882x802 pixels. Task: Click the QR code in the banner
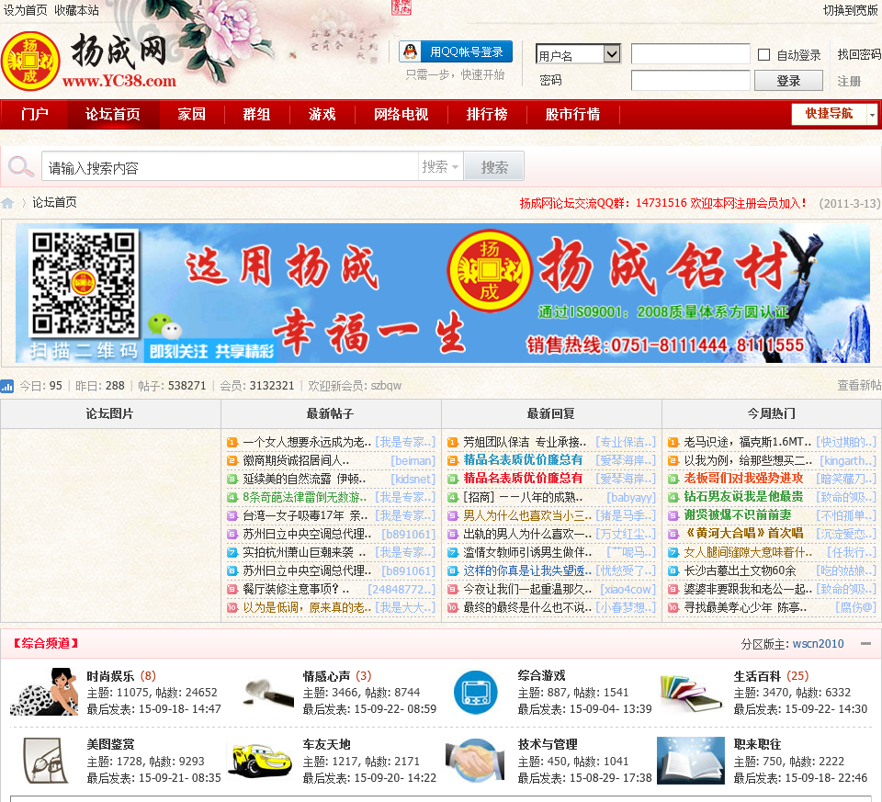point(84,283)
